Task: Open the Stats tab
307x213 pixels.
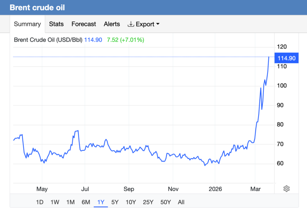Action: click(56, 24)
